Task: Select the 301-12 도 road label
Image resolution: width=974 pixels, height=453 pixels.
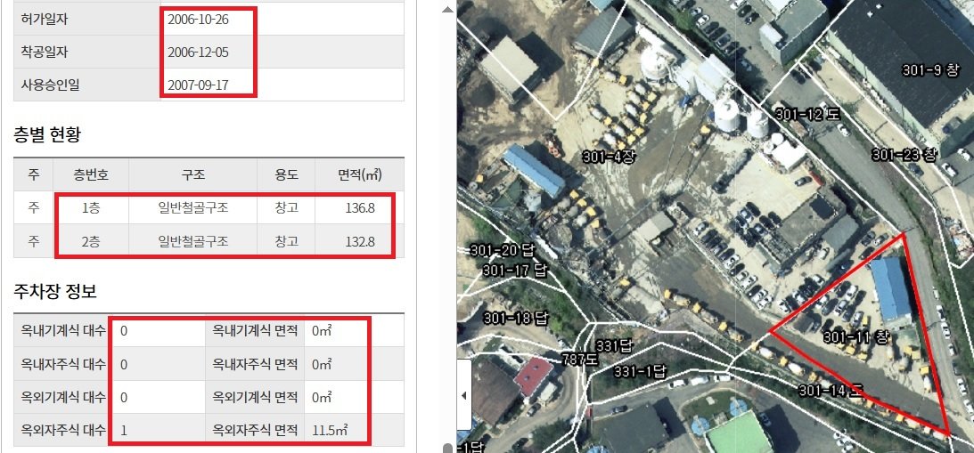Action: (x=808, y=114)
